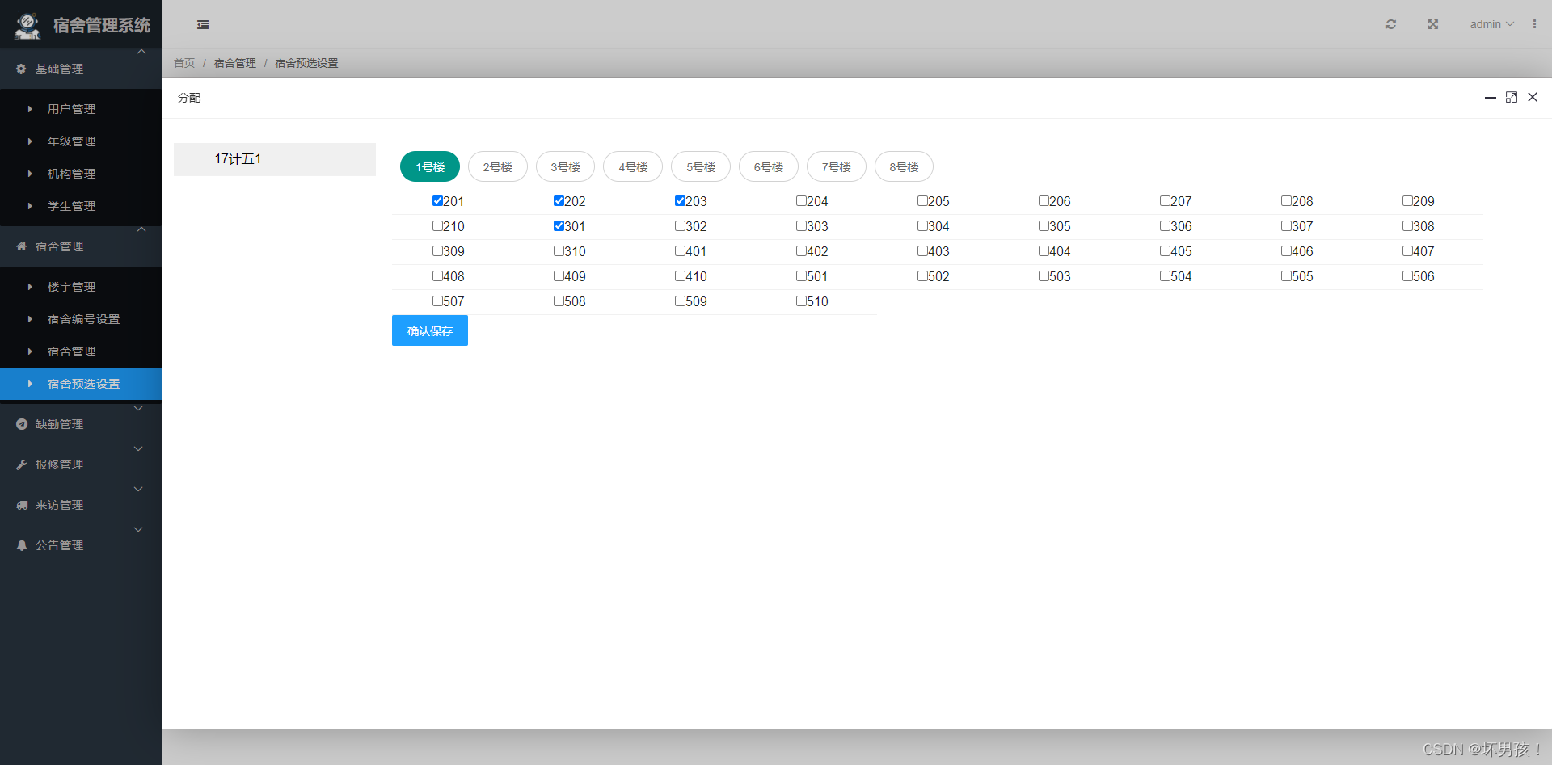Expand the 公告管理 menu chevron

(138, 530)
